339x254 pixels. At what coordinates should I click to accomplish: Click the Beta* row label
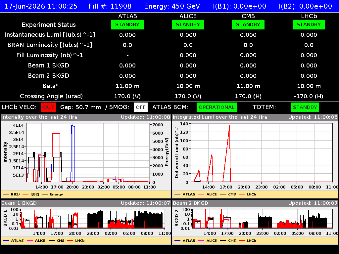tap(50, 86)
